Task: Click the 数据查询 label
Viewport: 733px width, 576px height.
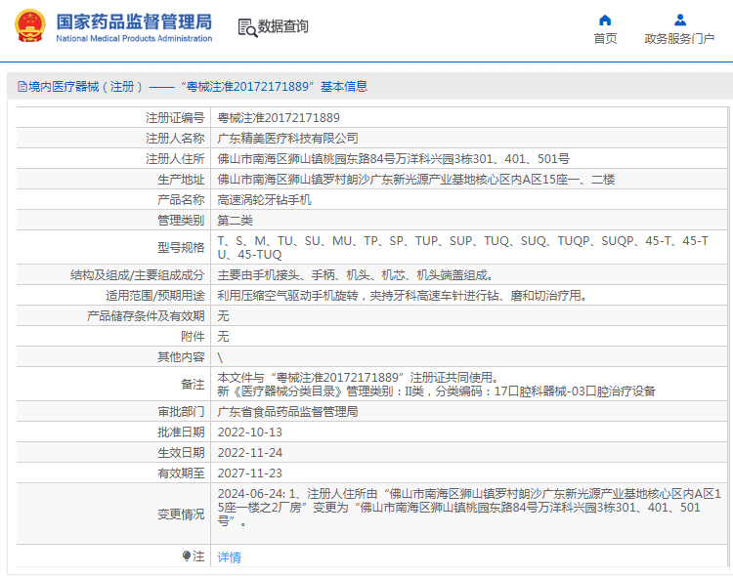Action: [x=283, y=26]
